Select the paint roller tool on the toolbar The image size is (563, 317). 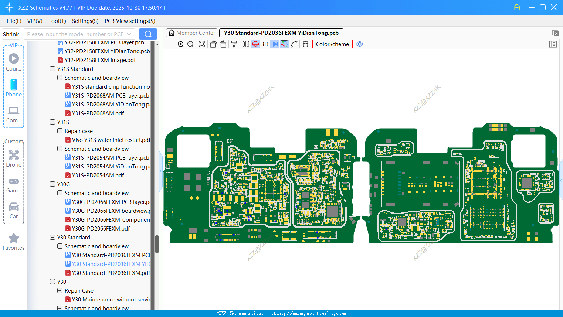coord(234,44)
